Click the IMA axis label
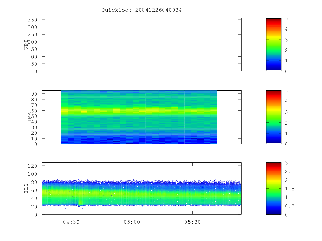The width and height of the screenshot is (322, 241). pos(30,117)
